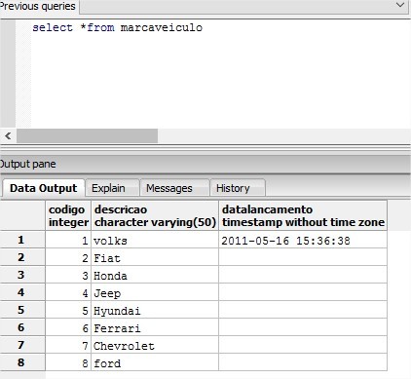Click the codigo cell in the Ferrari row
The image size is (411, 379).
(x=68, y=328)
